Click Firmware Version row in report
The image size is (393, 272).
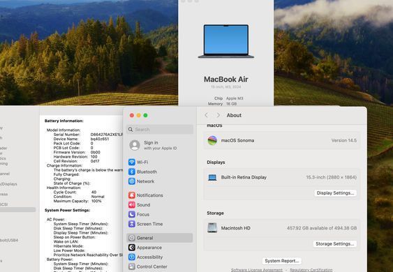(x=77, y=152)
